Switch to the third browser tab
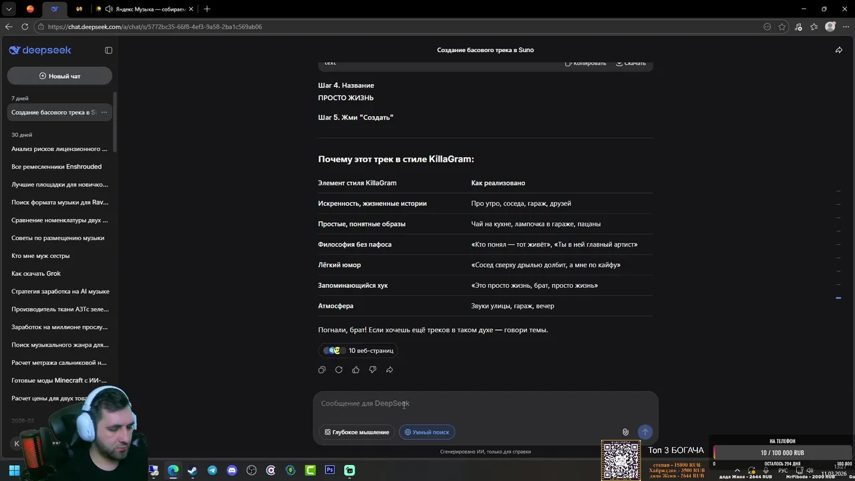 pos(79,9)
